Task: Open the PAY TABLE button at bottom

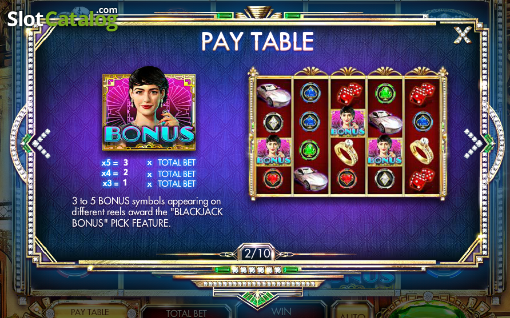Action: point(90,312)
